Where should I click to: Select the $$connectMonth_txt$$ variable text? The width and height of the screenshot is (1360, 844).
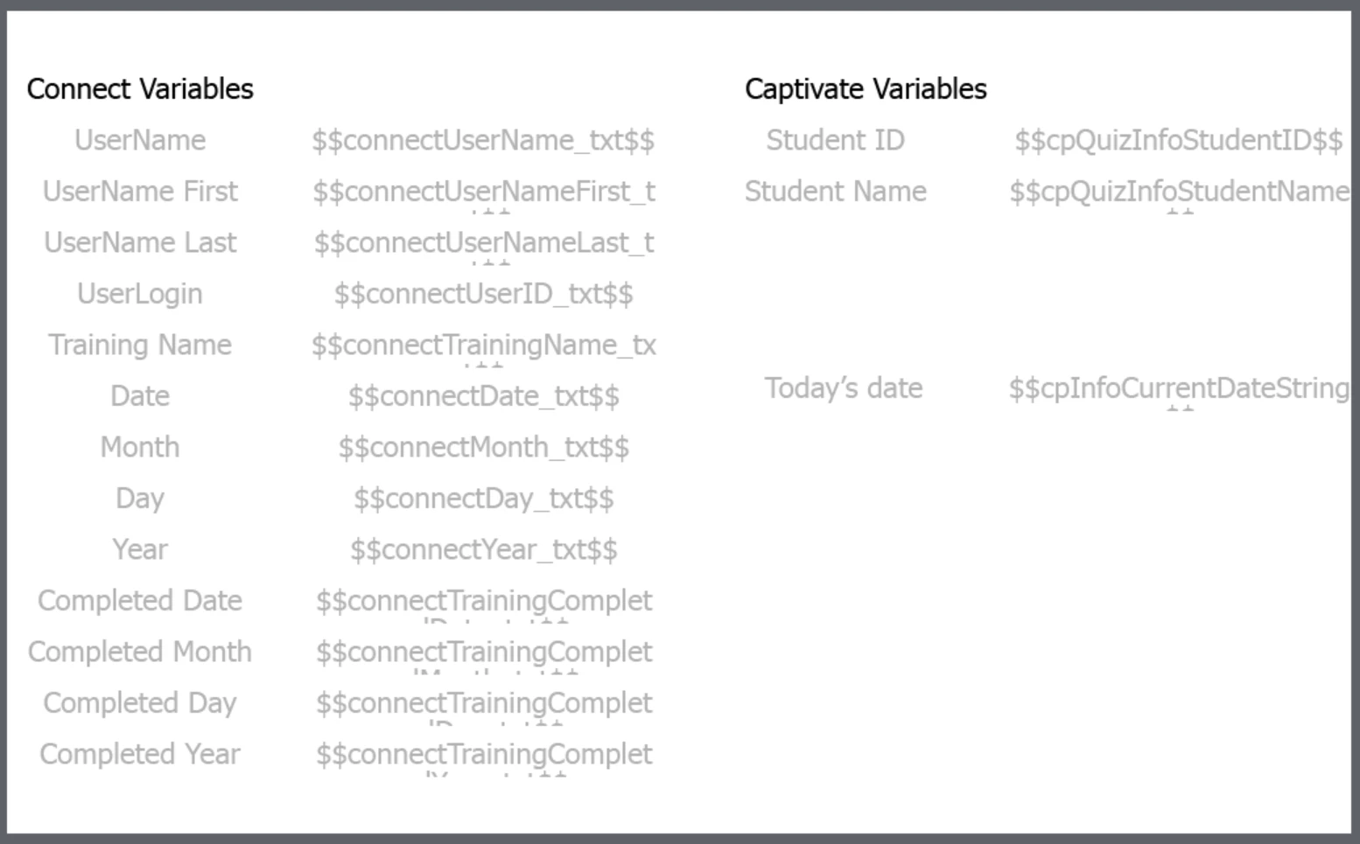point(483,448)
